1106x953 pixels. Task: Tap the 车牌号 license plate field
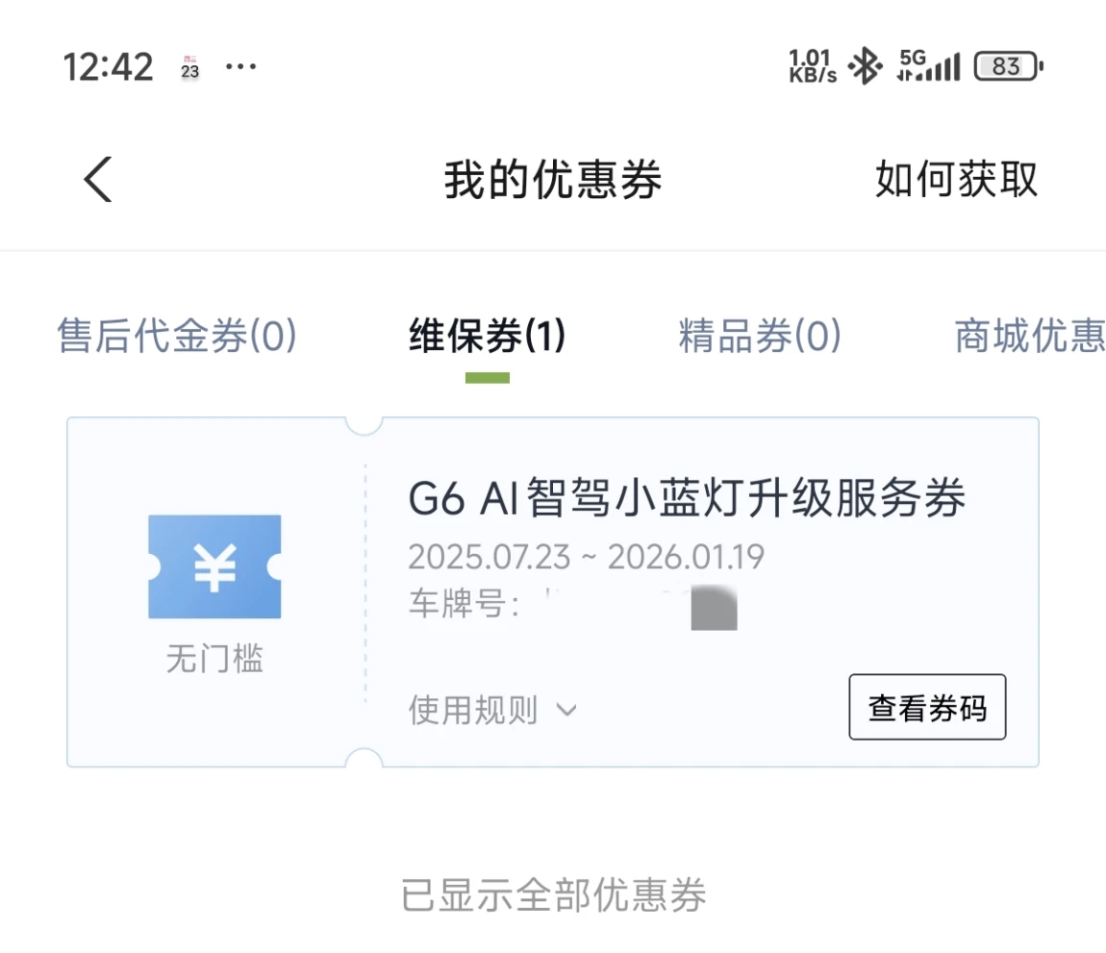573,605
